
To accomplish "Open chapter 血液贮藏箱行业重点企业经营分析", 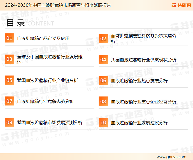I will 144,102.
